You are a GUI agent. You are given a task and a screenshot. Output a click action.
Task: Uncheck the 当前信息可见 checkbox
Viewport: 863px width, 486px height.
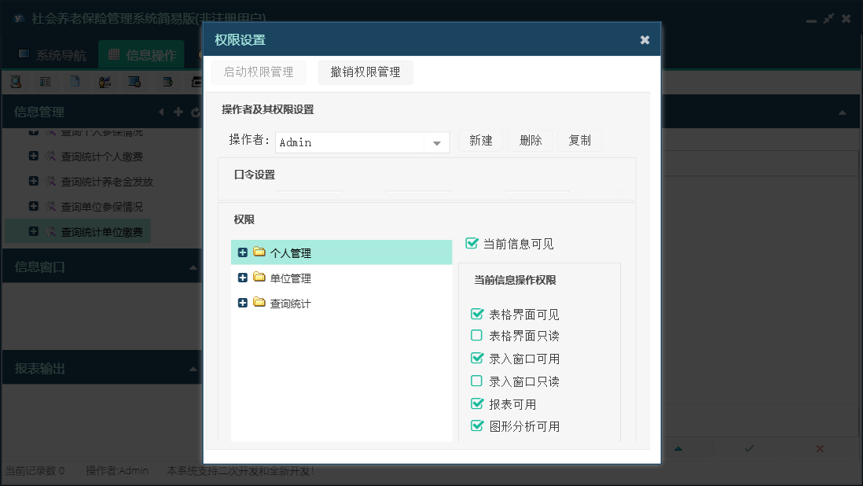click(x=472, y=244)
